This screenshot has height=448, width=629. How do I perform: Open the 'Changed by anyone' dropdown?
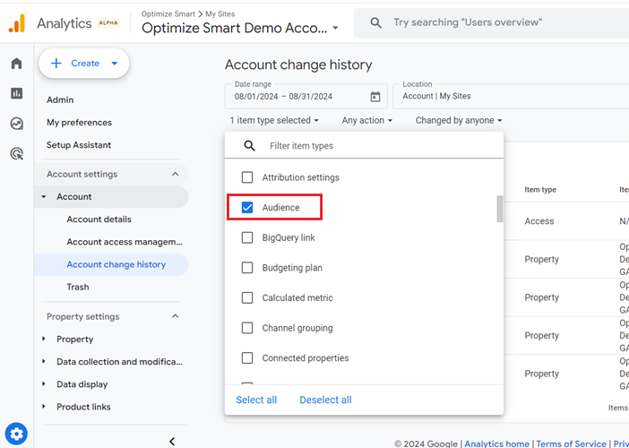pos(459,120)
